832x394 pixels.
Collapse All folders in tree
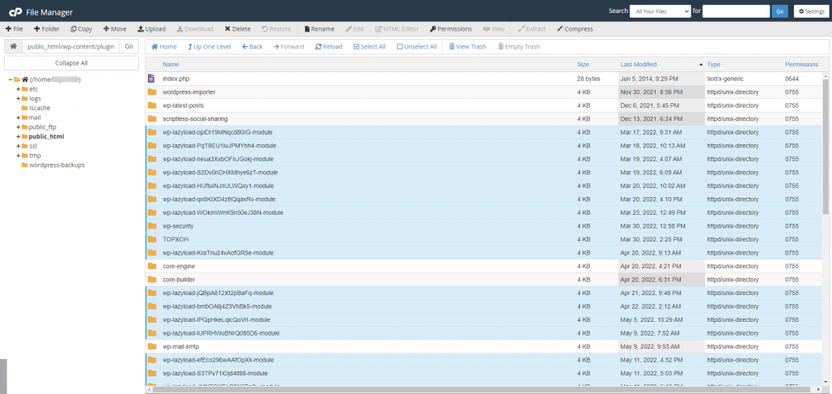[x=71, y=63]
